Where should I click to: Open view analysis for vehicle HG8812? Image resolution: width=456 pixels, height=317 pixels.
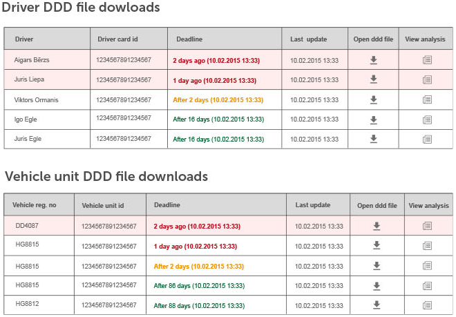pyautogui.click(x=428, y=305)
